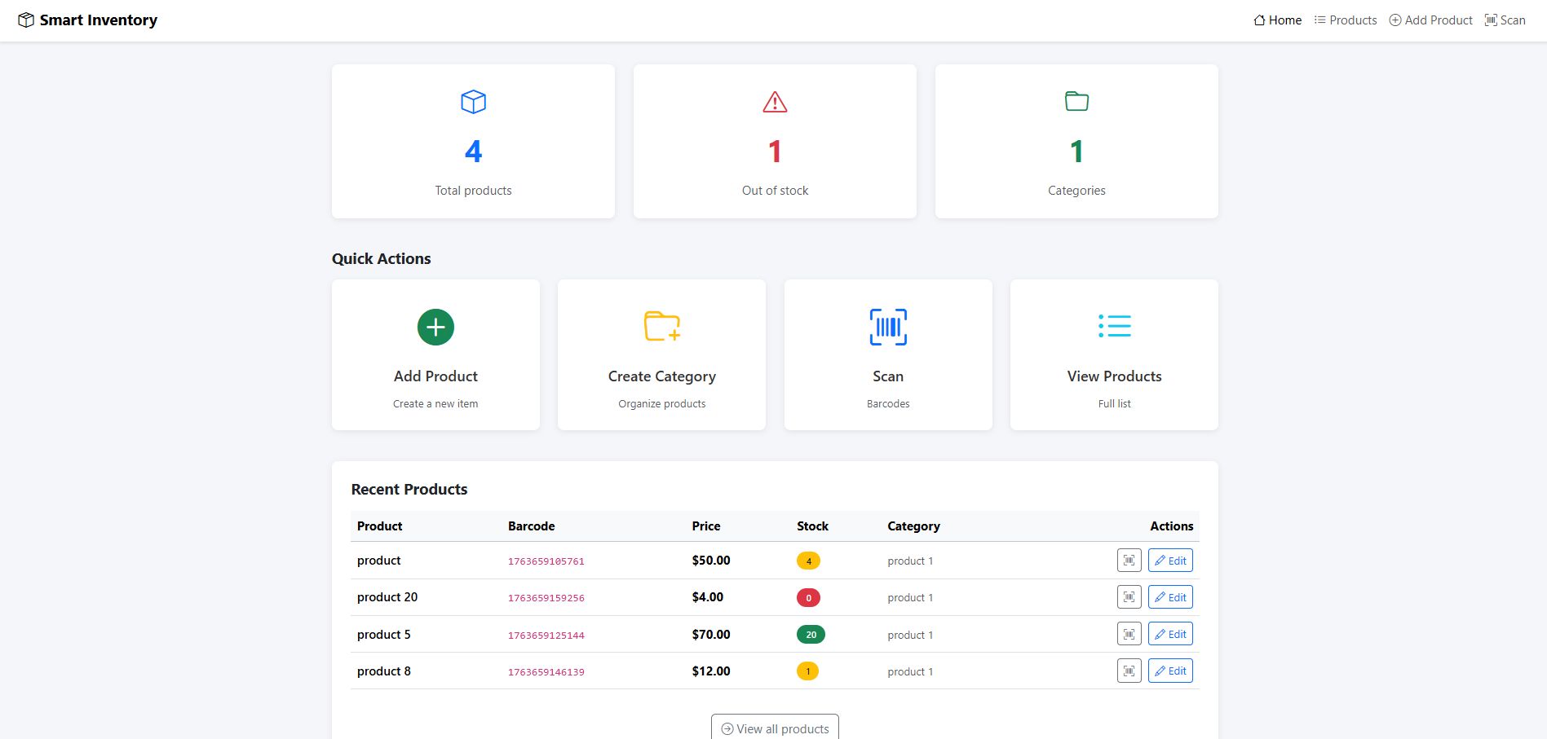Go to Home in the navigation bar
This screenshot has height=739, width=1547.
1277,20
